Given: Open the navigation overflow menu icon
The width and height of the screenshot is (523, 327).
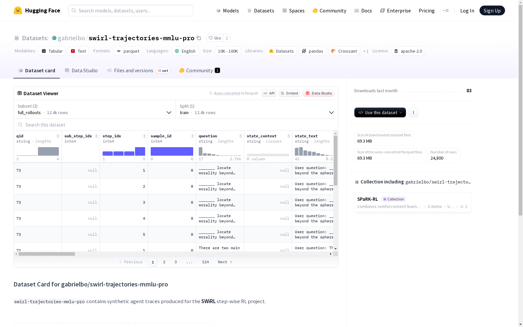Looking at the screenshot, I should click(x=446, y=10).
